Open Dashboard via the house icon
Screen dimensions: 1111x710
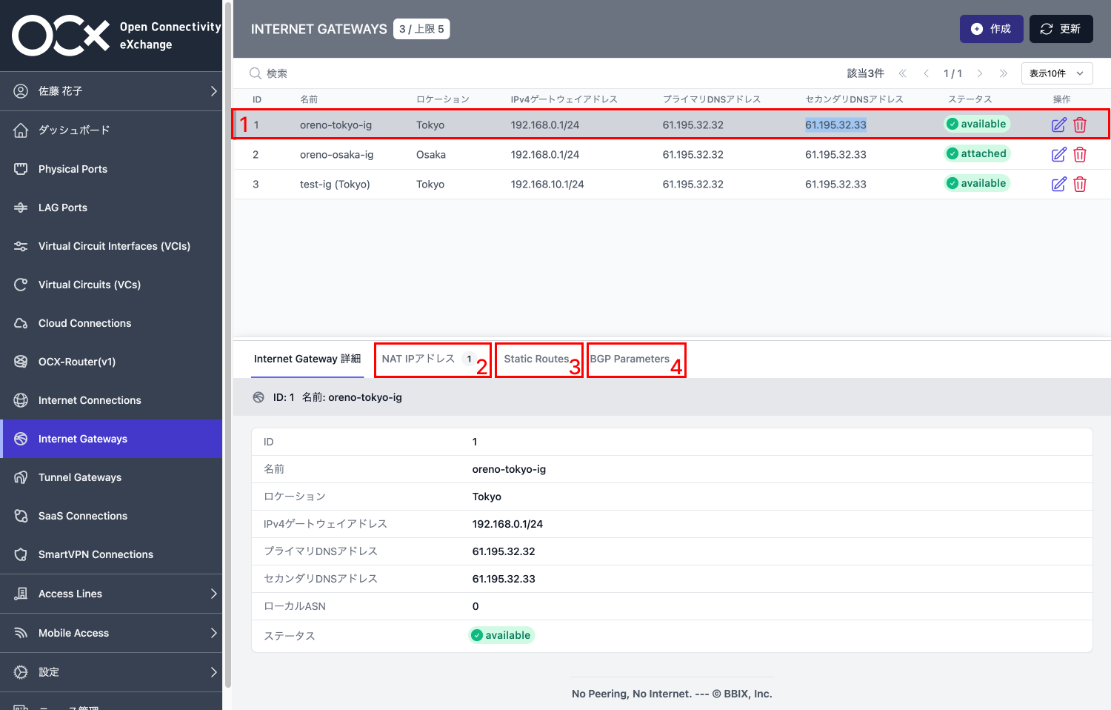(x=21, y=130)
